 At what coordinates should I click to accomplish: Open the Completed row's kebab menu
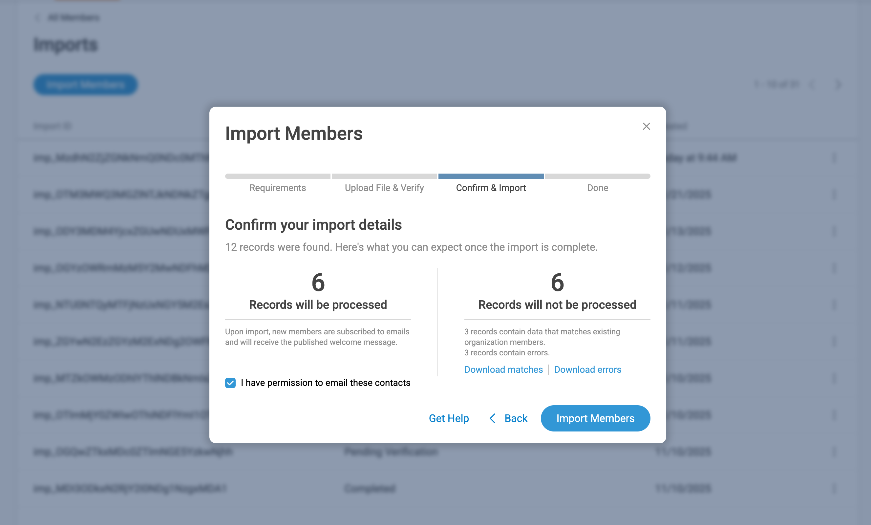pos(834,488)
